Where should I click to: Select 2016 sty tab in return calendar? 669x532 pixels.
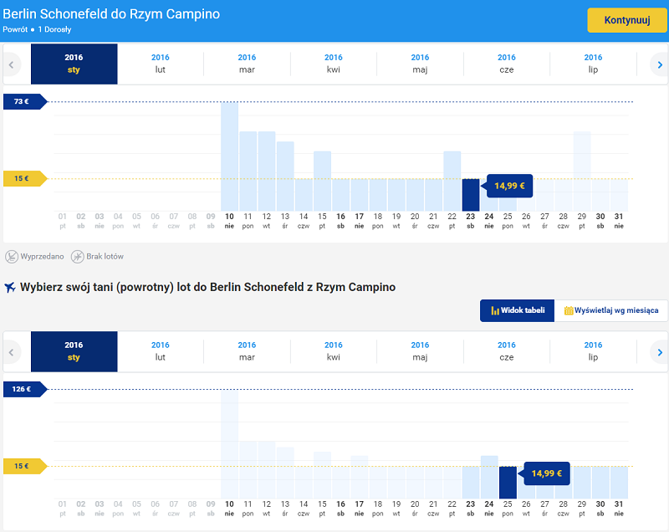(74, 351)
